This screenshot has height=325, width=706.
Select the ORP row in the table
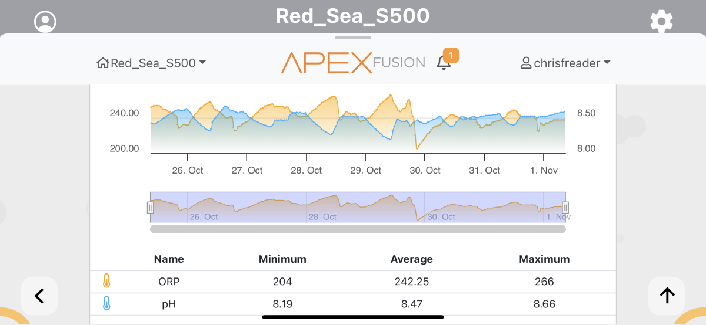[x=353, y=282]
